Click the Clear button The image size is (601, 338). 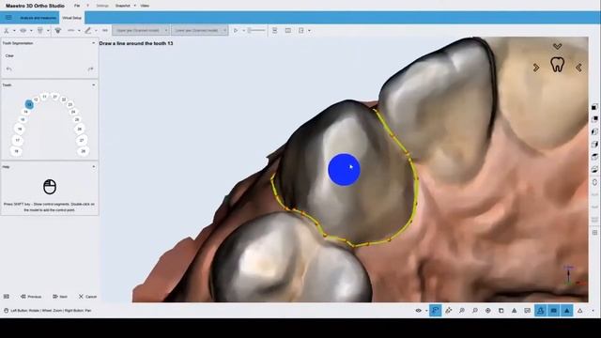9,56
